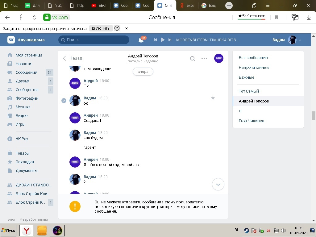The width and height of the screenshot is (316, 237).
Task: Bookmark this page in browser toolbar
Action: point(276,18)
